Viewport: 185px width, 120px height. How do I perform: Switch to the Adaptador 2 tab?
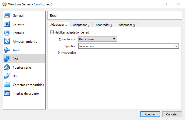pos(81,25)
